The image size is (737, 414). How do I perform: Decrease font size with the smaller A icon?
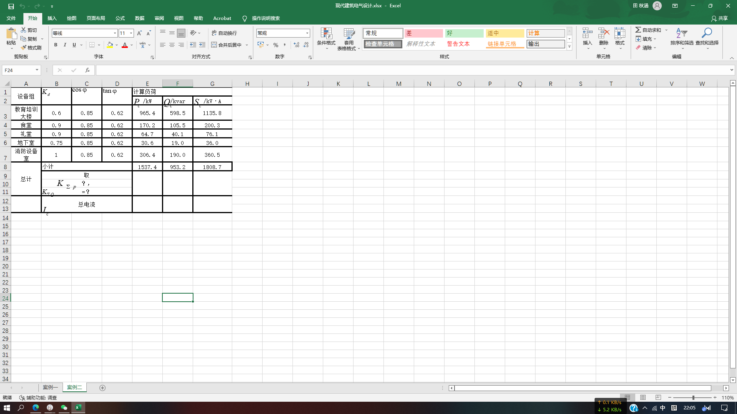coord(149,33)
